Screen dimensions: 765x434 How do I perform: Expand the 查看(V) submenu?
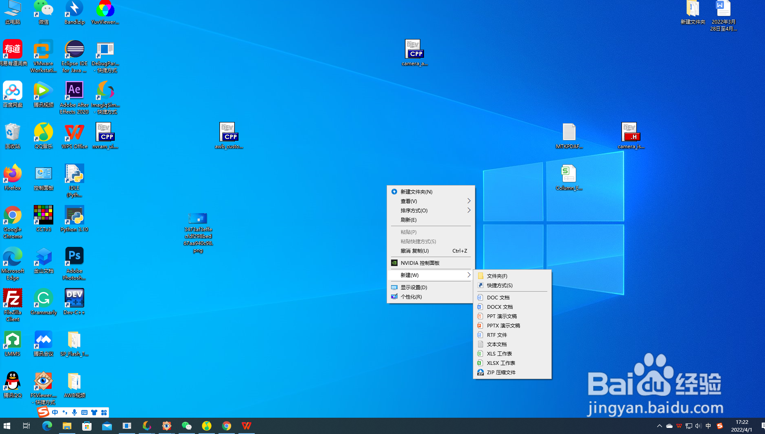pos(431,201)
